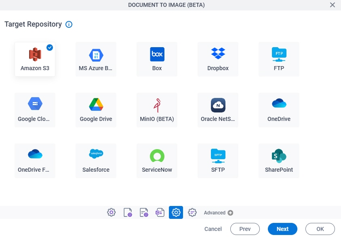Expand the Advanced options
The image size is (341, 237).
point(218,213)
